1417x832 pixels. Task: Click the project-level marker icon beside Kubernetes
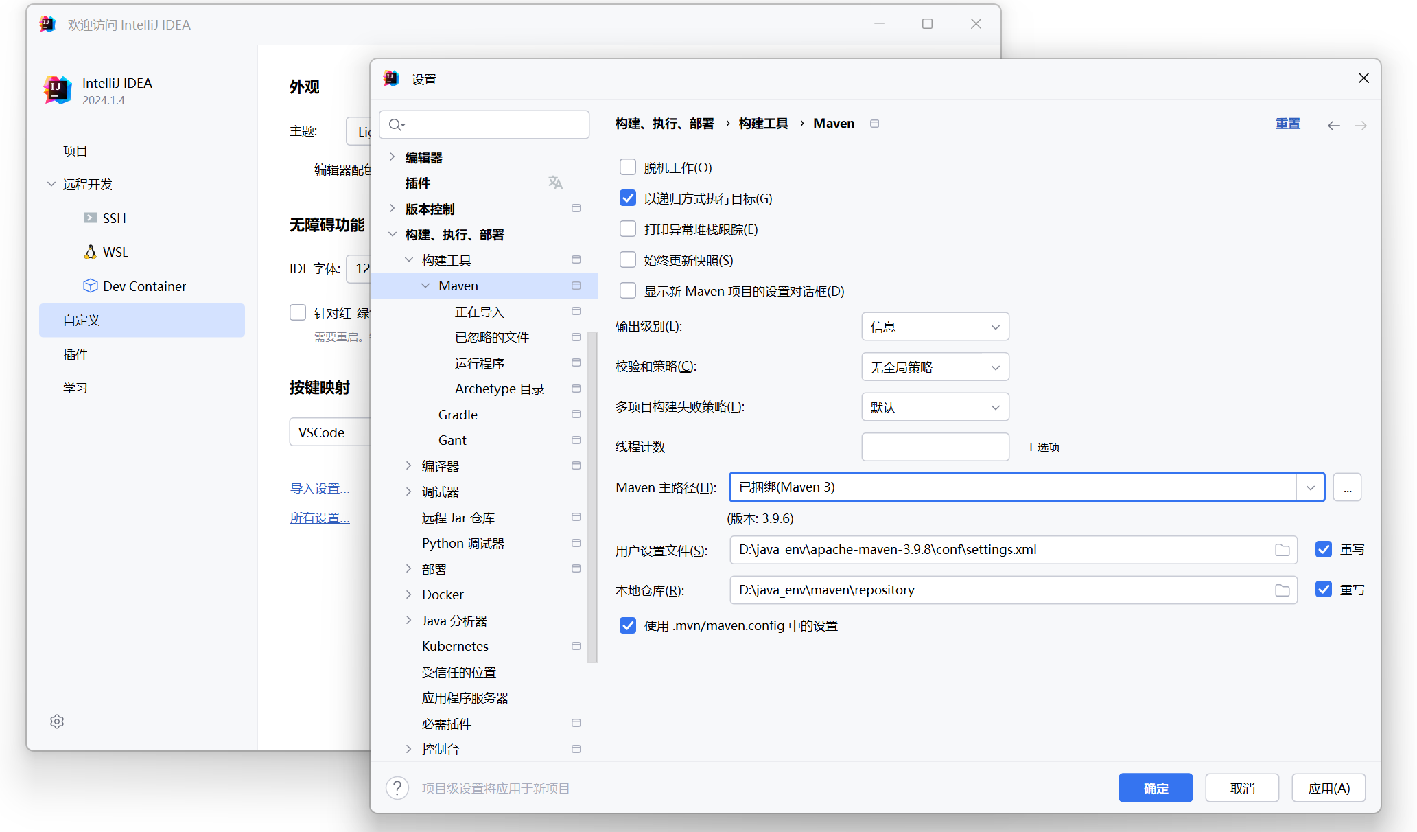pyautogui.click(x=576, y=646)
